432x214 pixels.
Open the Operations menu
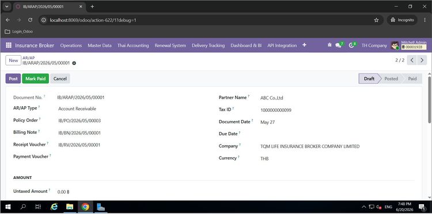(x=71, y=45)
